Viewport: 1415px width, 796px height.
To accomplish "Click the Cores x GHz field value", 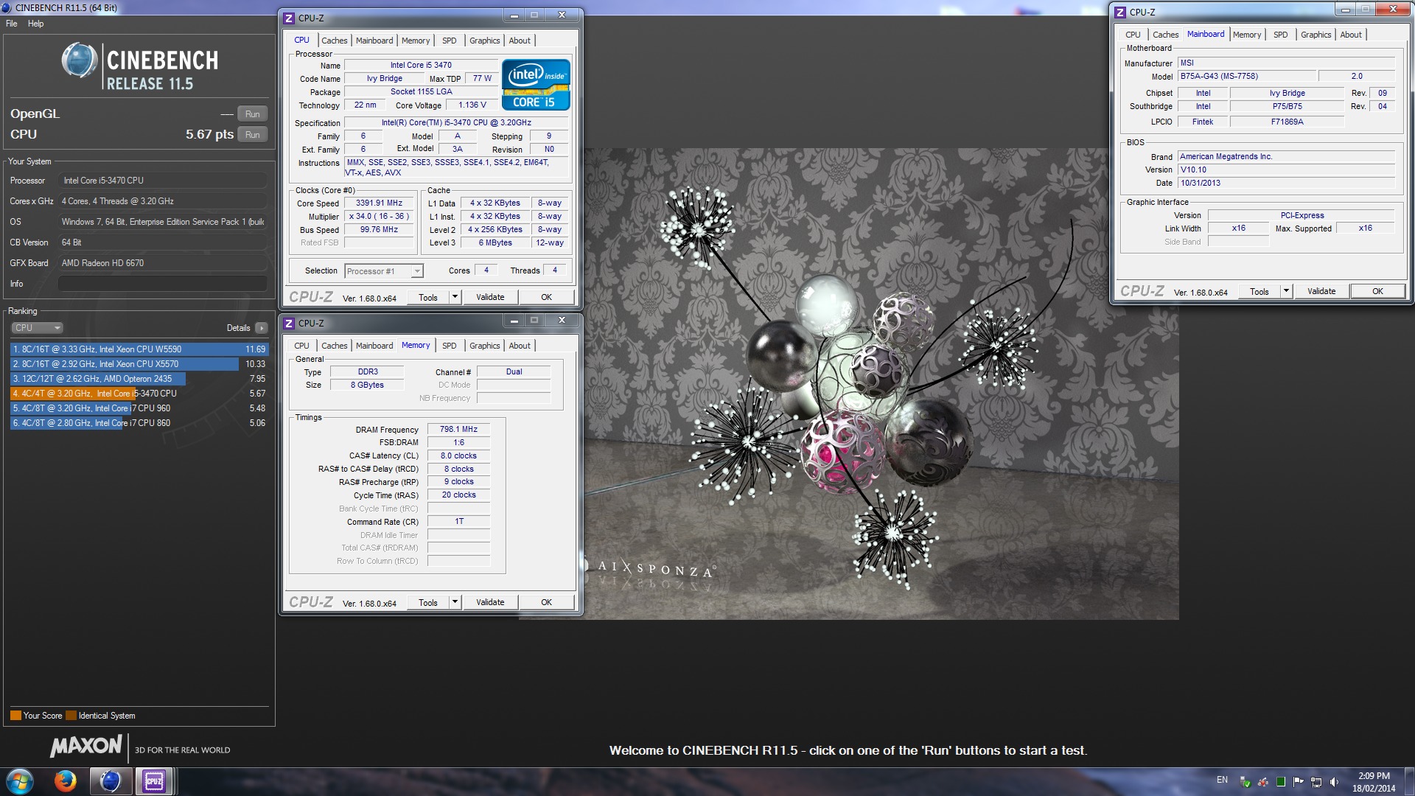I will pyautogui.click(x=162, y=201).
